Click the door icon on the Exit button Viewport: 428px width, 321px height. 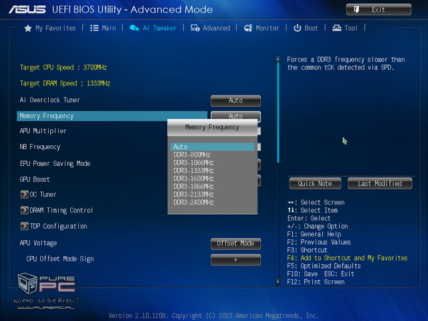(356, 10)
